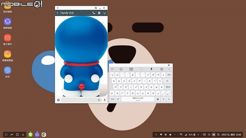Go back to chat list from Family Y

point(58,13)
